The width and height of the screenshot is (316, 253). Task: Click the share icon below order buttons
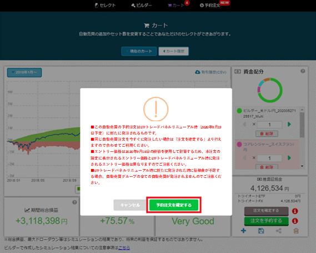point(279,231)
